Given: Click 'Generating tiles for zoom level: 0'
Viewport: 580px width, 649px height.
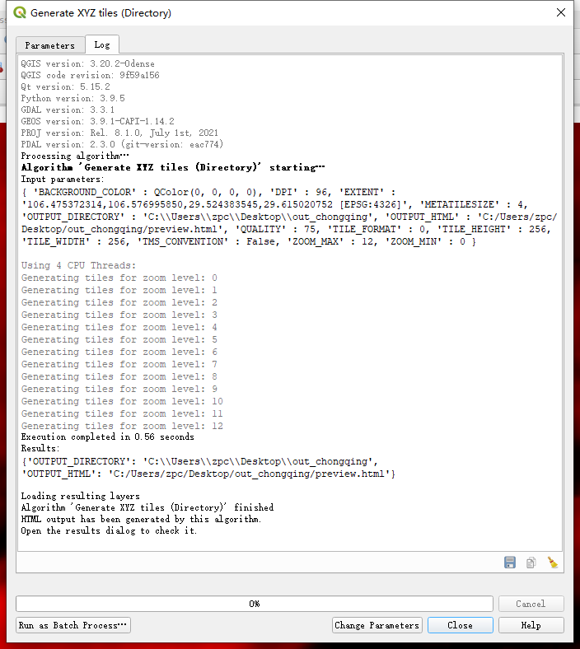Looking at the screenshot, I should [x=119, y=278].
